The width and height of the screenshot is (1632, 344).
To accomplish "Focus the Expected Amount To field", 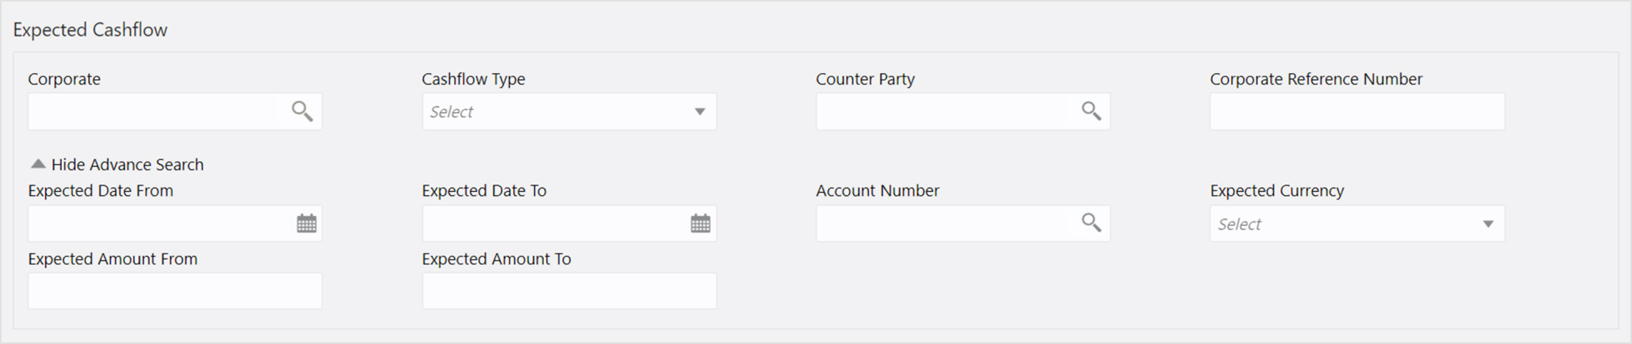I will coord(569,291).
